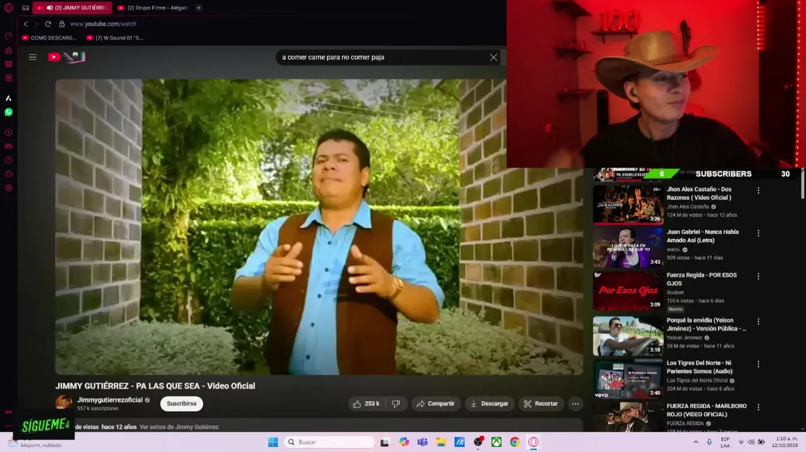Open Por Esos Ojos video thumbnail

click(628, 291)
